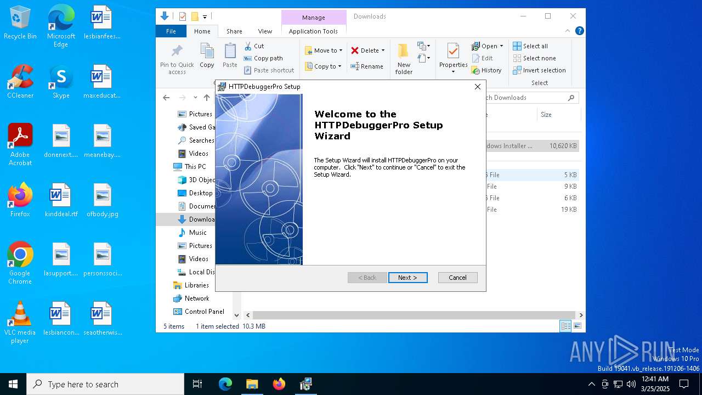Select 3D Objects in navigation pane
The image size is (702, 395).
tap(196, 180)
